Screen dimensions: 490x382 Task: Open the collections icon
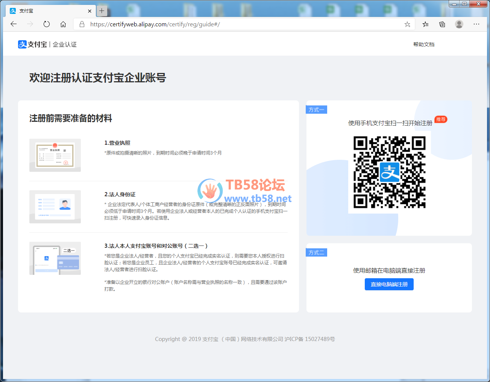[x=442, y=24]
